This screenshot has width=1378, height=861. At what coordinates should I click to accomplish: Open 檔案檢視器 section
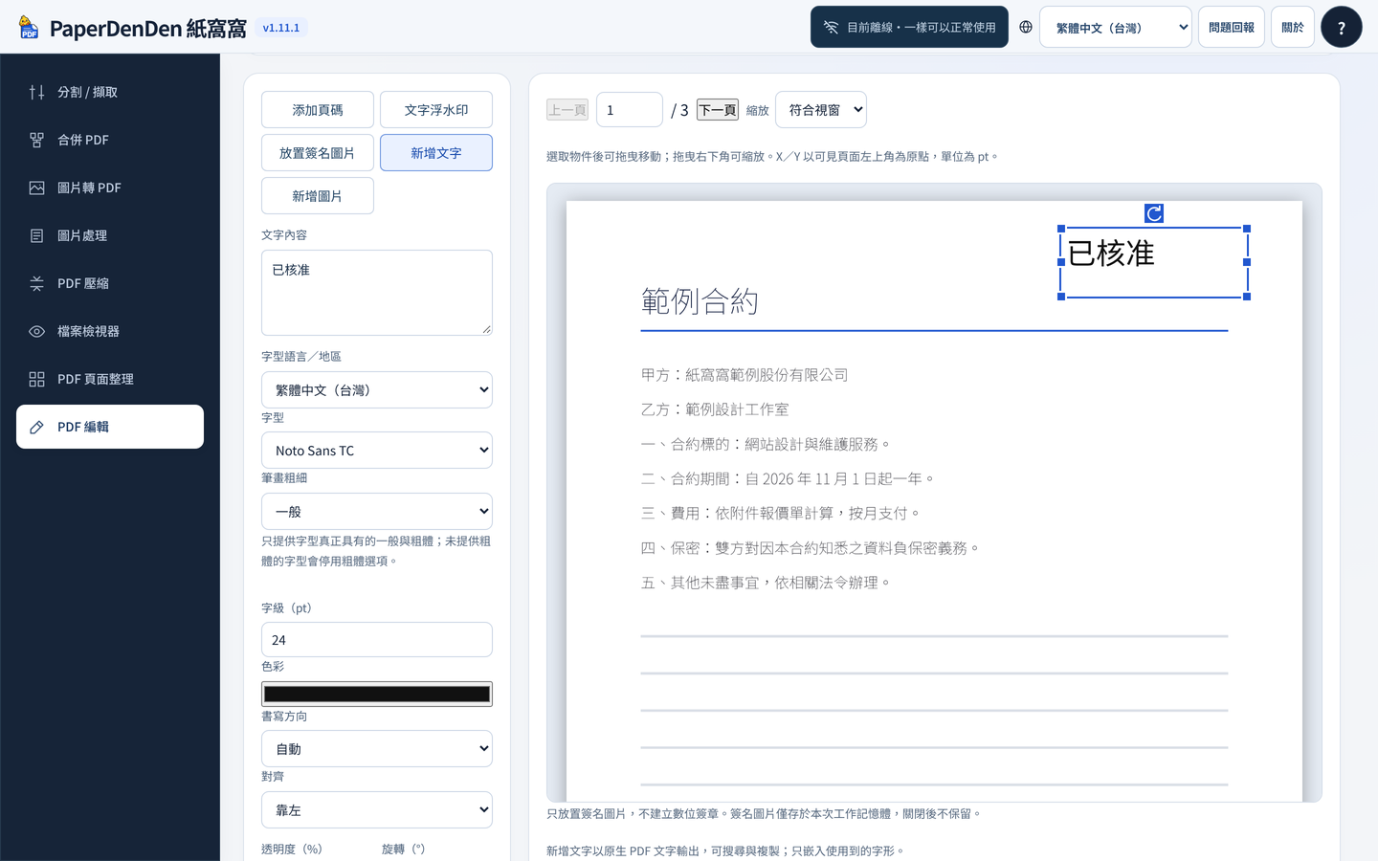(110, 331)
